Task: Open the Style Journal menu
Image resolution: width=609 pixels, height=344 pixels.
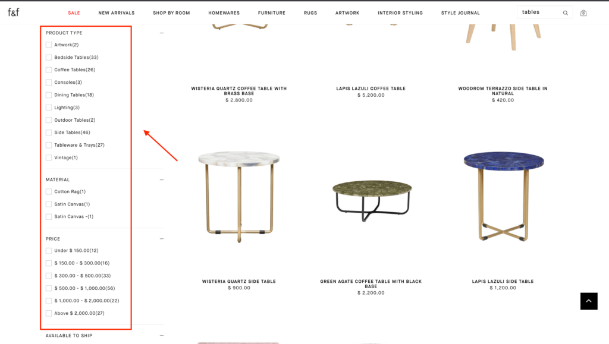Action: click(x=460, y=13)
